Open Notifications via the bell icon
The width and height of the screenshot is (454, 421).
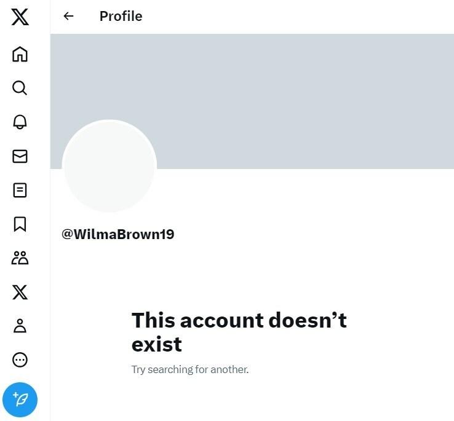tap(20, 122)
